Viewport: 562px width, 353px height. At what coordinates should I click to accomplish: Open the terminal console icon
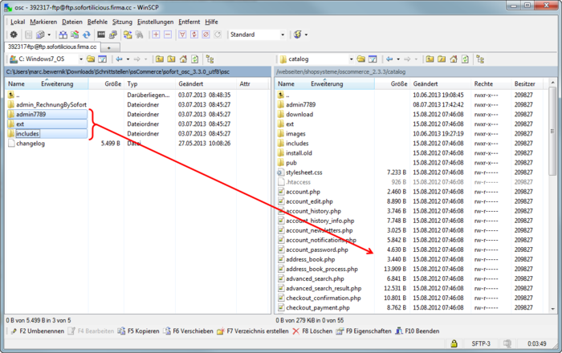(x=101, y=34)
